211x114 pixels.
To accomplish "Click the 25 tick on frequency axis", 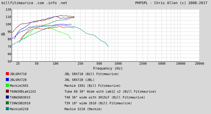I will pyautogui.click(x=18, y=63).
